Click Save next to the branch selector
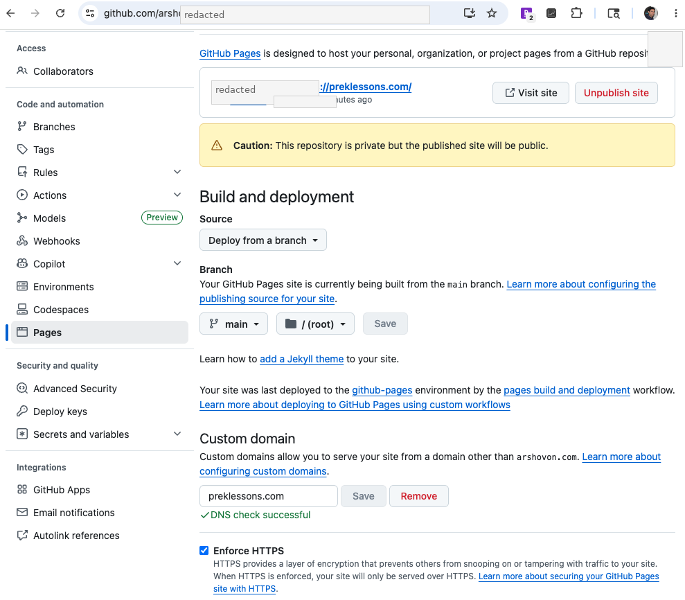Screen dimensions: 685x600 [x=385, y=324]
